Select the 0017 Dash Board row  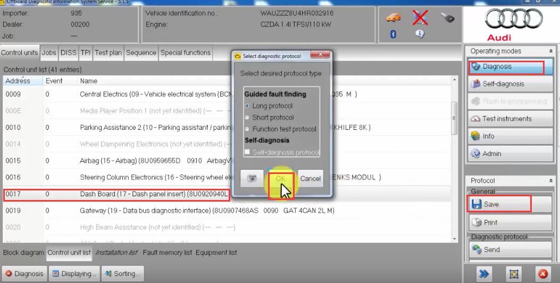point(227,194)
